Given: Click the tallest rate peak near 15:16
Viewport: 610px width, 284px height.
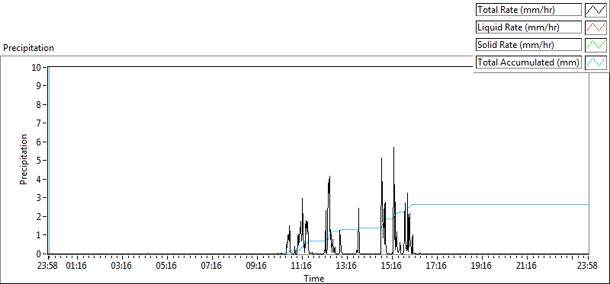Looking at the screenshot, I should tap(393, 148).
